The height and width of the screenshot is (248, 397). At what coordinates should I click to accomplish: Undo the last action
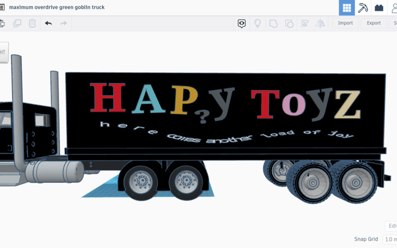point(48,24)
